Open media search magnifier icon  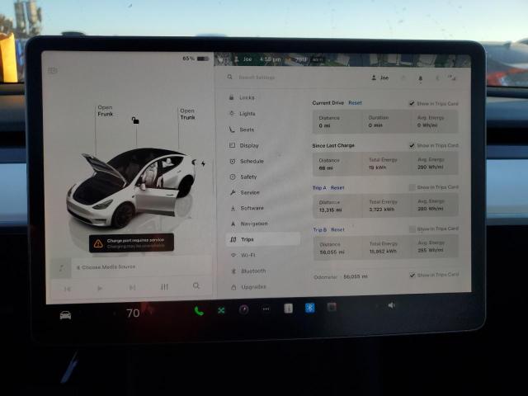(x=196, y=286)
